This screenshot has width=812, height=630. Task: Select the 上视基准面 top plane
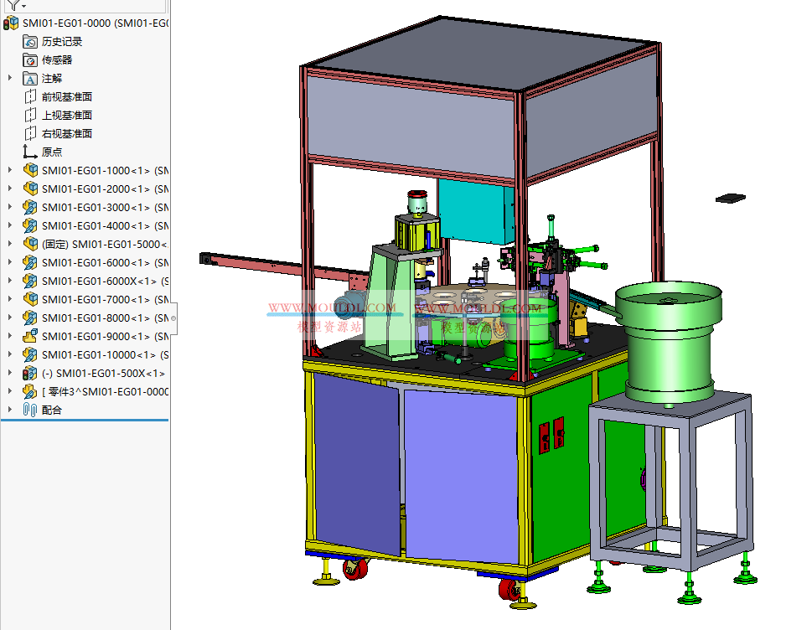[66, 115]
